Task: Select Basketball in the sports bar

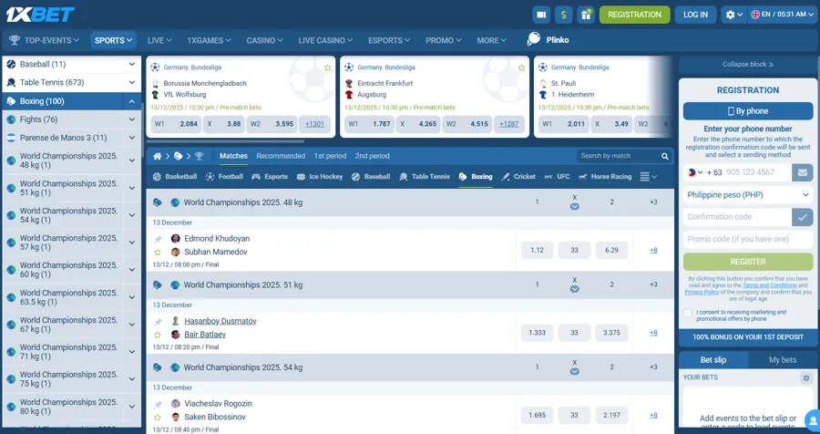Action: tap(175, 177)
